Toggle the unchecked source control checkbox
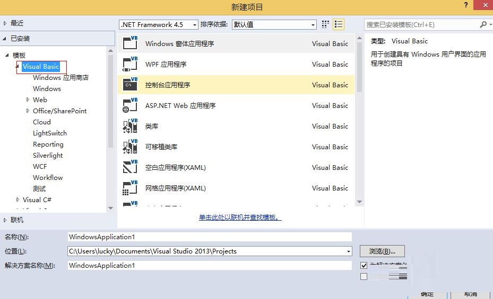The height and width of the screenshot is (299, 493). pyautogui.click(x=364, y=276)
